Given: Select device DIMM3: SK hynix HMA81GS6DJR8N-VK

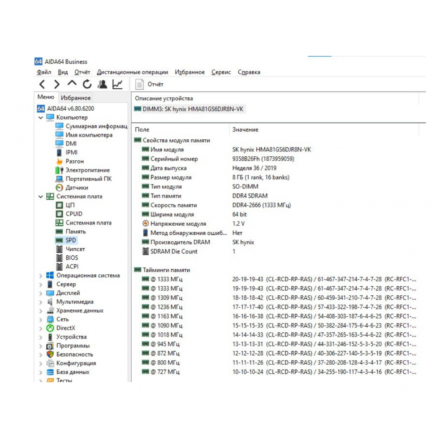Looking at the screenshot, I should pos(189,109).
